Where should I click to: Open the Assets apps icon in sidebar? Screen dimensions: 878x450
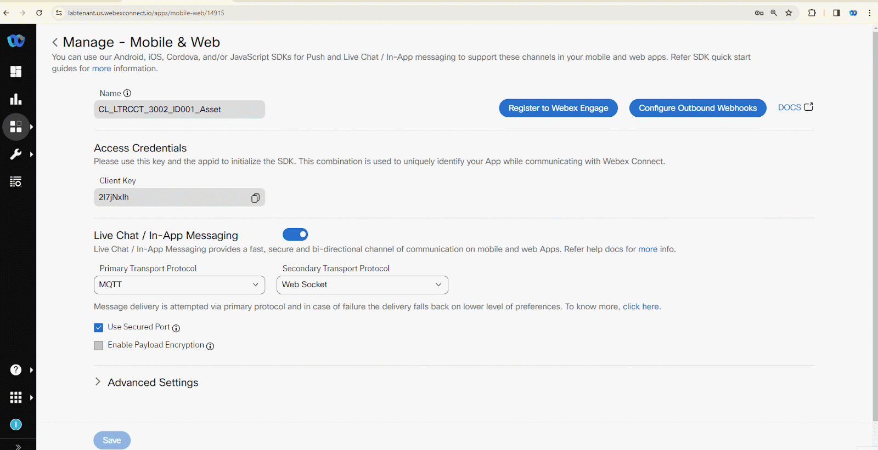point(16,127)
